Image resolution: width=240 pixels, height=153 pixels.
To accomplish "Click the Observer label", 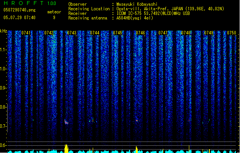I will coord(77,4).
